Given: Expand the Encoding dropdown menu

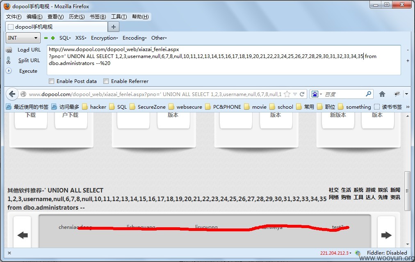Looking at the screenshot, I should [x=135, y=38].
